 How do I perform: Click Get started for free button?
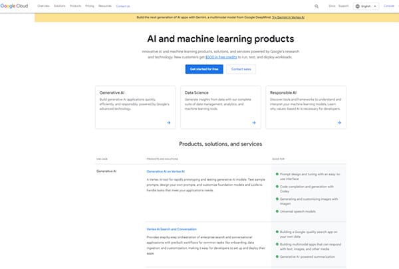(x=204, y=69)
